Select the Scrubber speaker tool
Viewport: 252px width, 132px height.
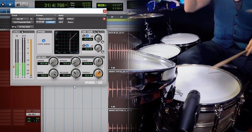point(18,4)
